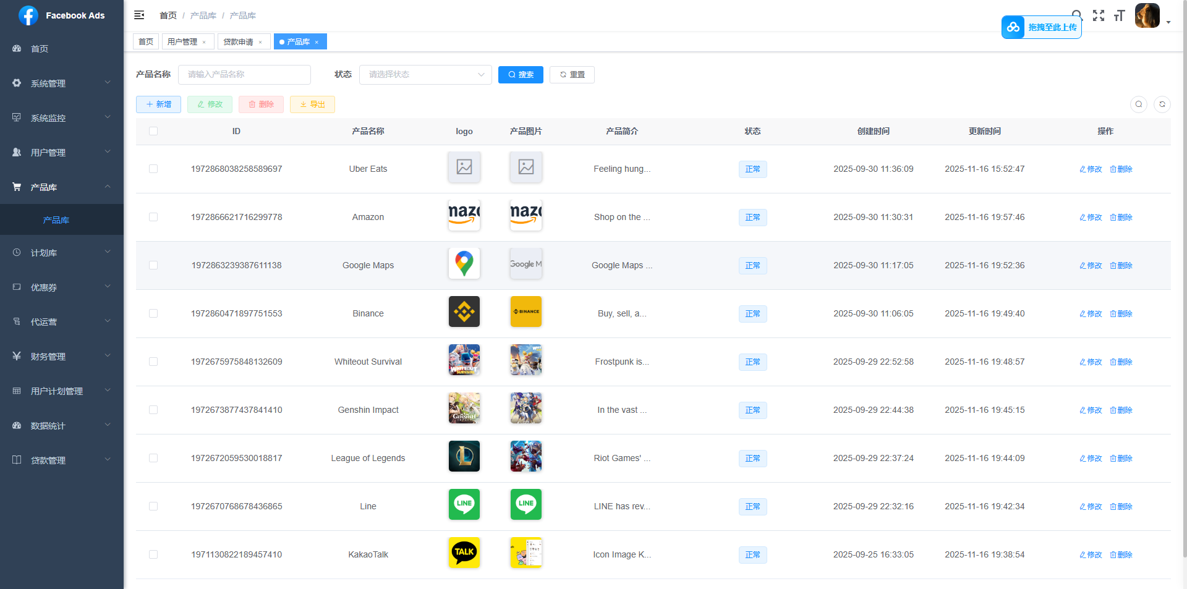Viewport: 1187px width, 589px height.
Task: Click the sidebar collapse hamburger icon
Action: [139, 15]
